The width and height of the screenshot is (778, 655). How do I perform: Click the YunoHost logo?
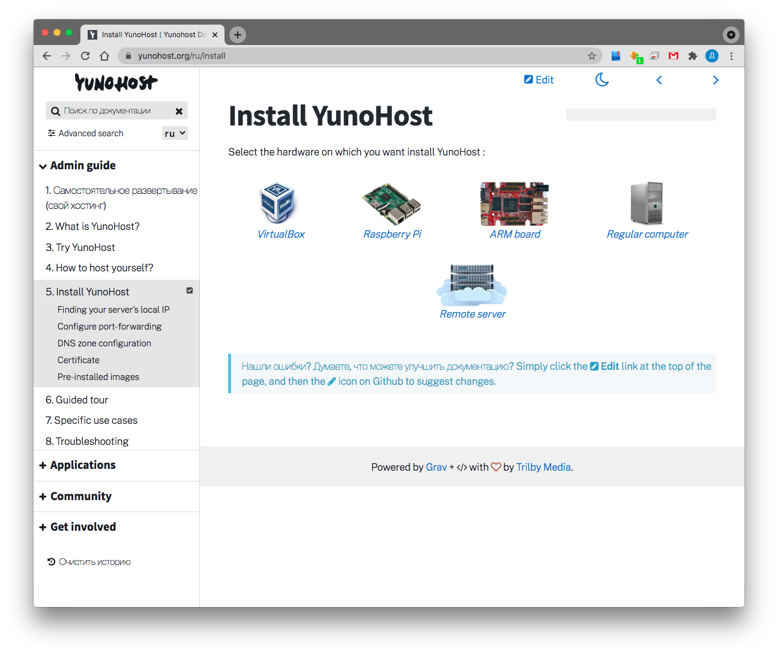tap(116, 82)
